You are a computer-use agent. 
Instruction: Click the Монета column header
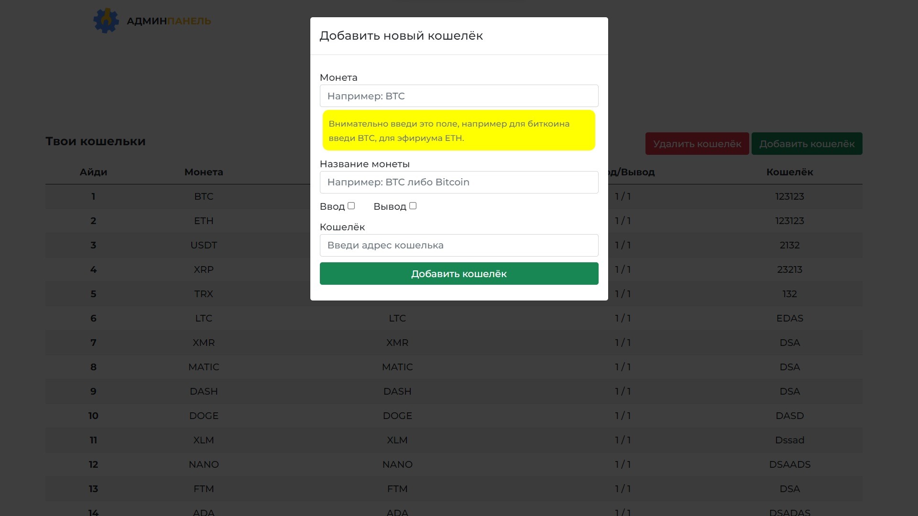coord(204,172)
